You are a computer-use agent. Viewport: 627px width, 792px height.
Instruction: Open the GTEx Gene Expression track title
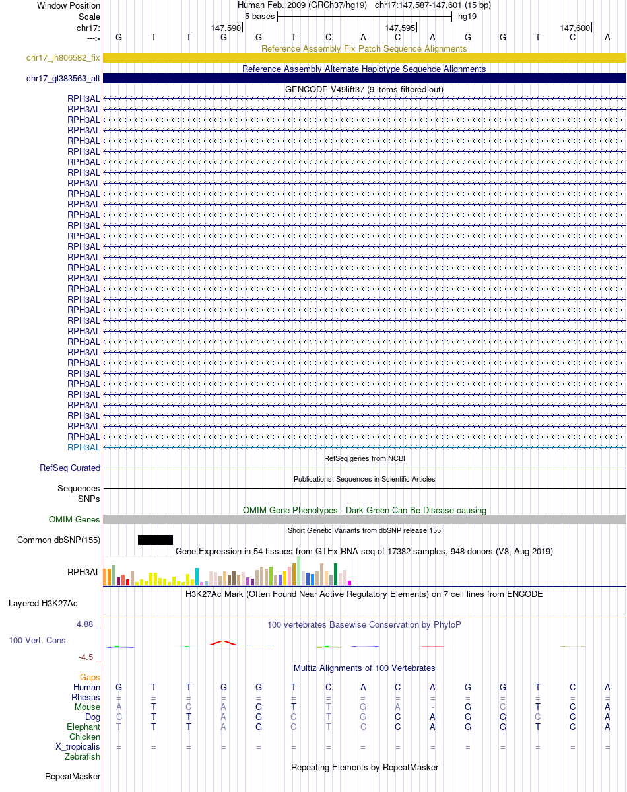pos(364,551)
